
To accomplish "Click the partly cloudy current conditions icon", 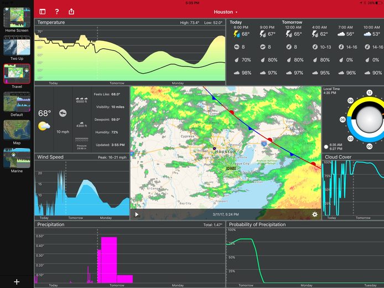I will pyautogui.click(x=44, y=126).
